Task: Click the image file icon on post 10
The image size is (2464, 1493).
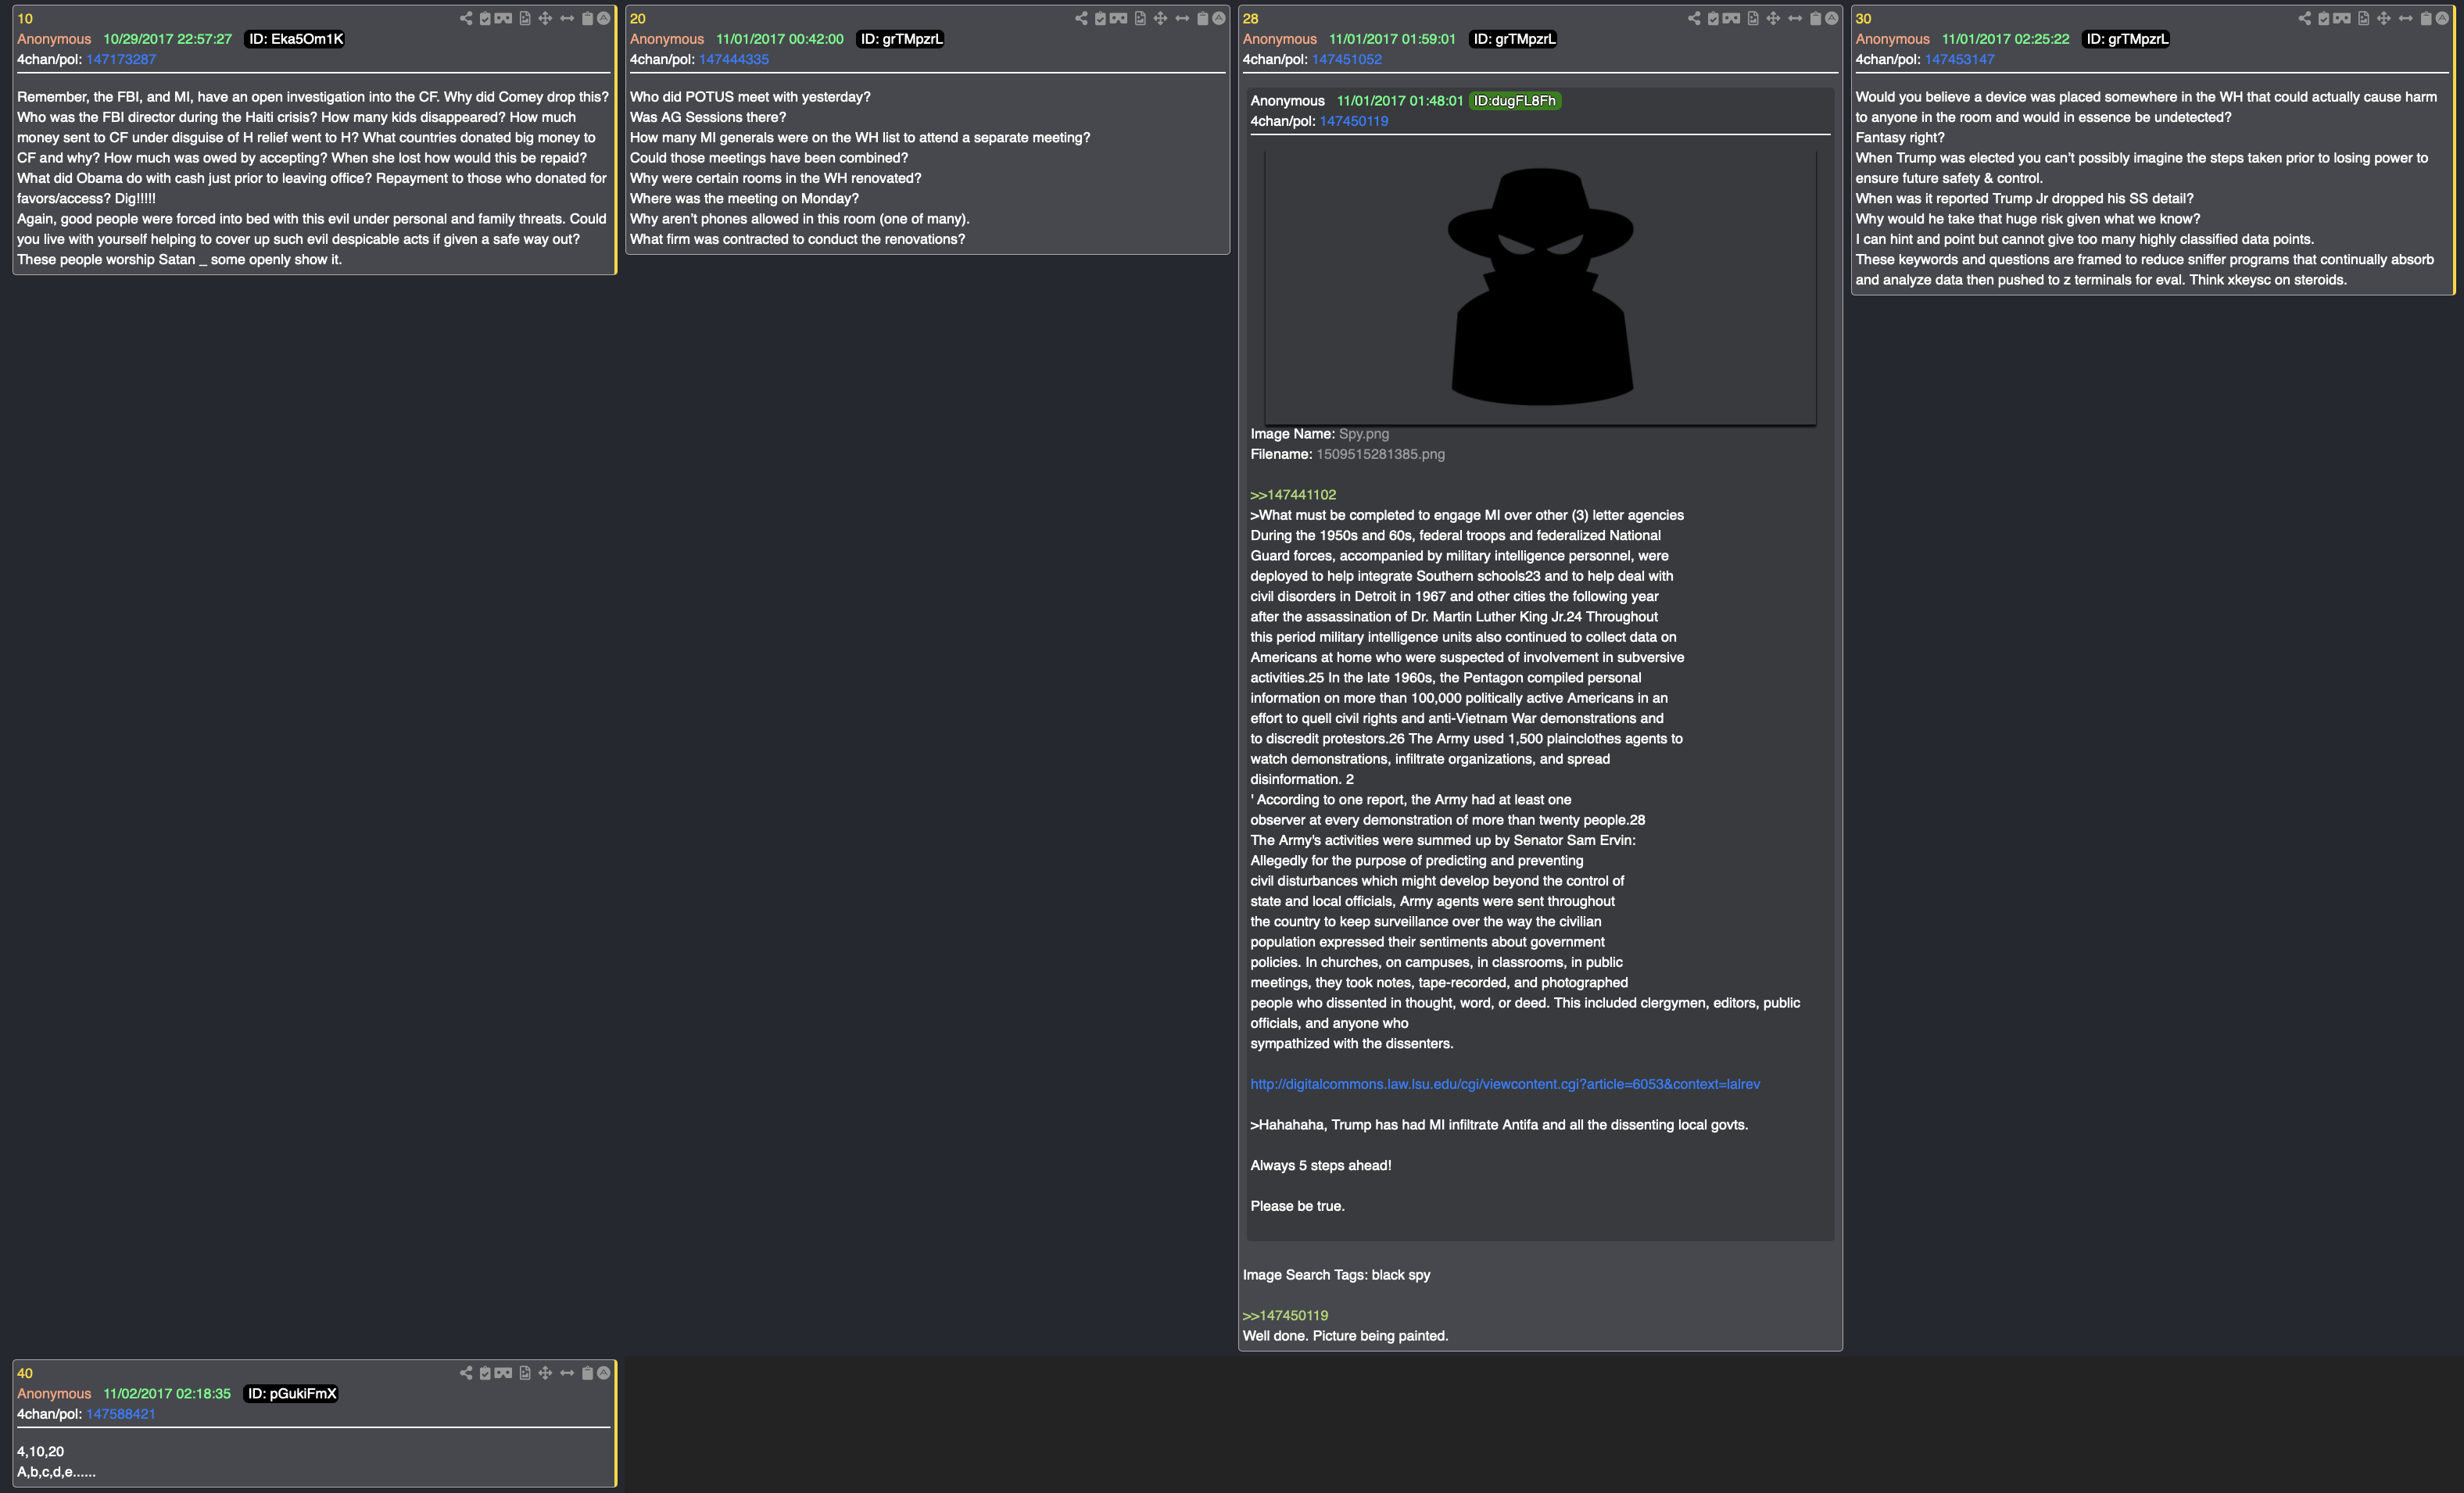Action: (525, 18)
